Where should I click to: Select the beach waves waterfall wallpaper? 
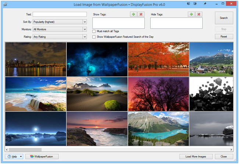36,94
